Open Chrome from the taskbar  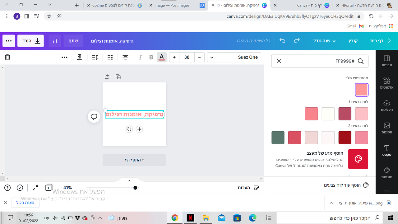175,218
